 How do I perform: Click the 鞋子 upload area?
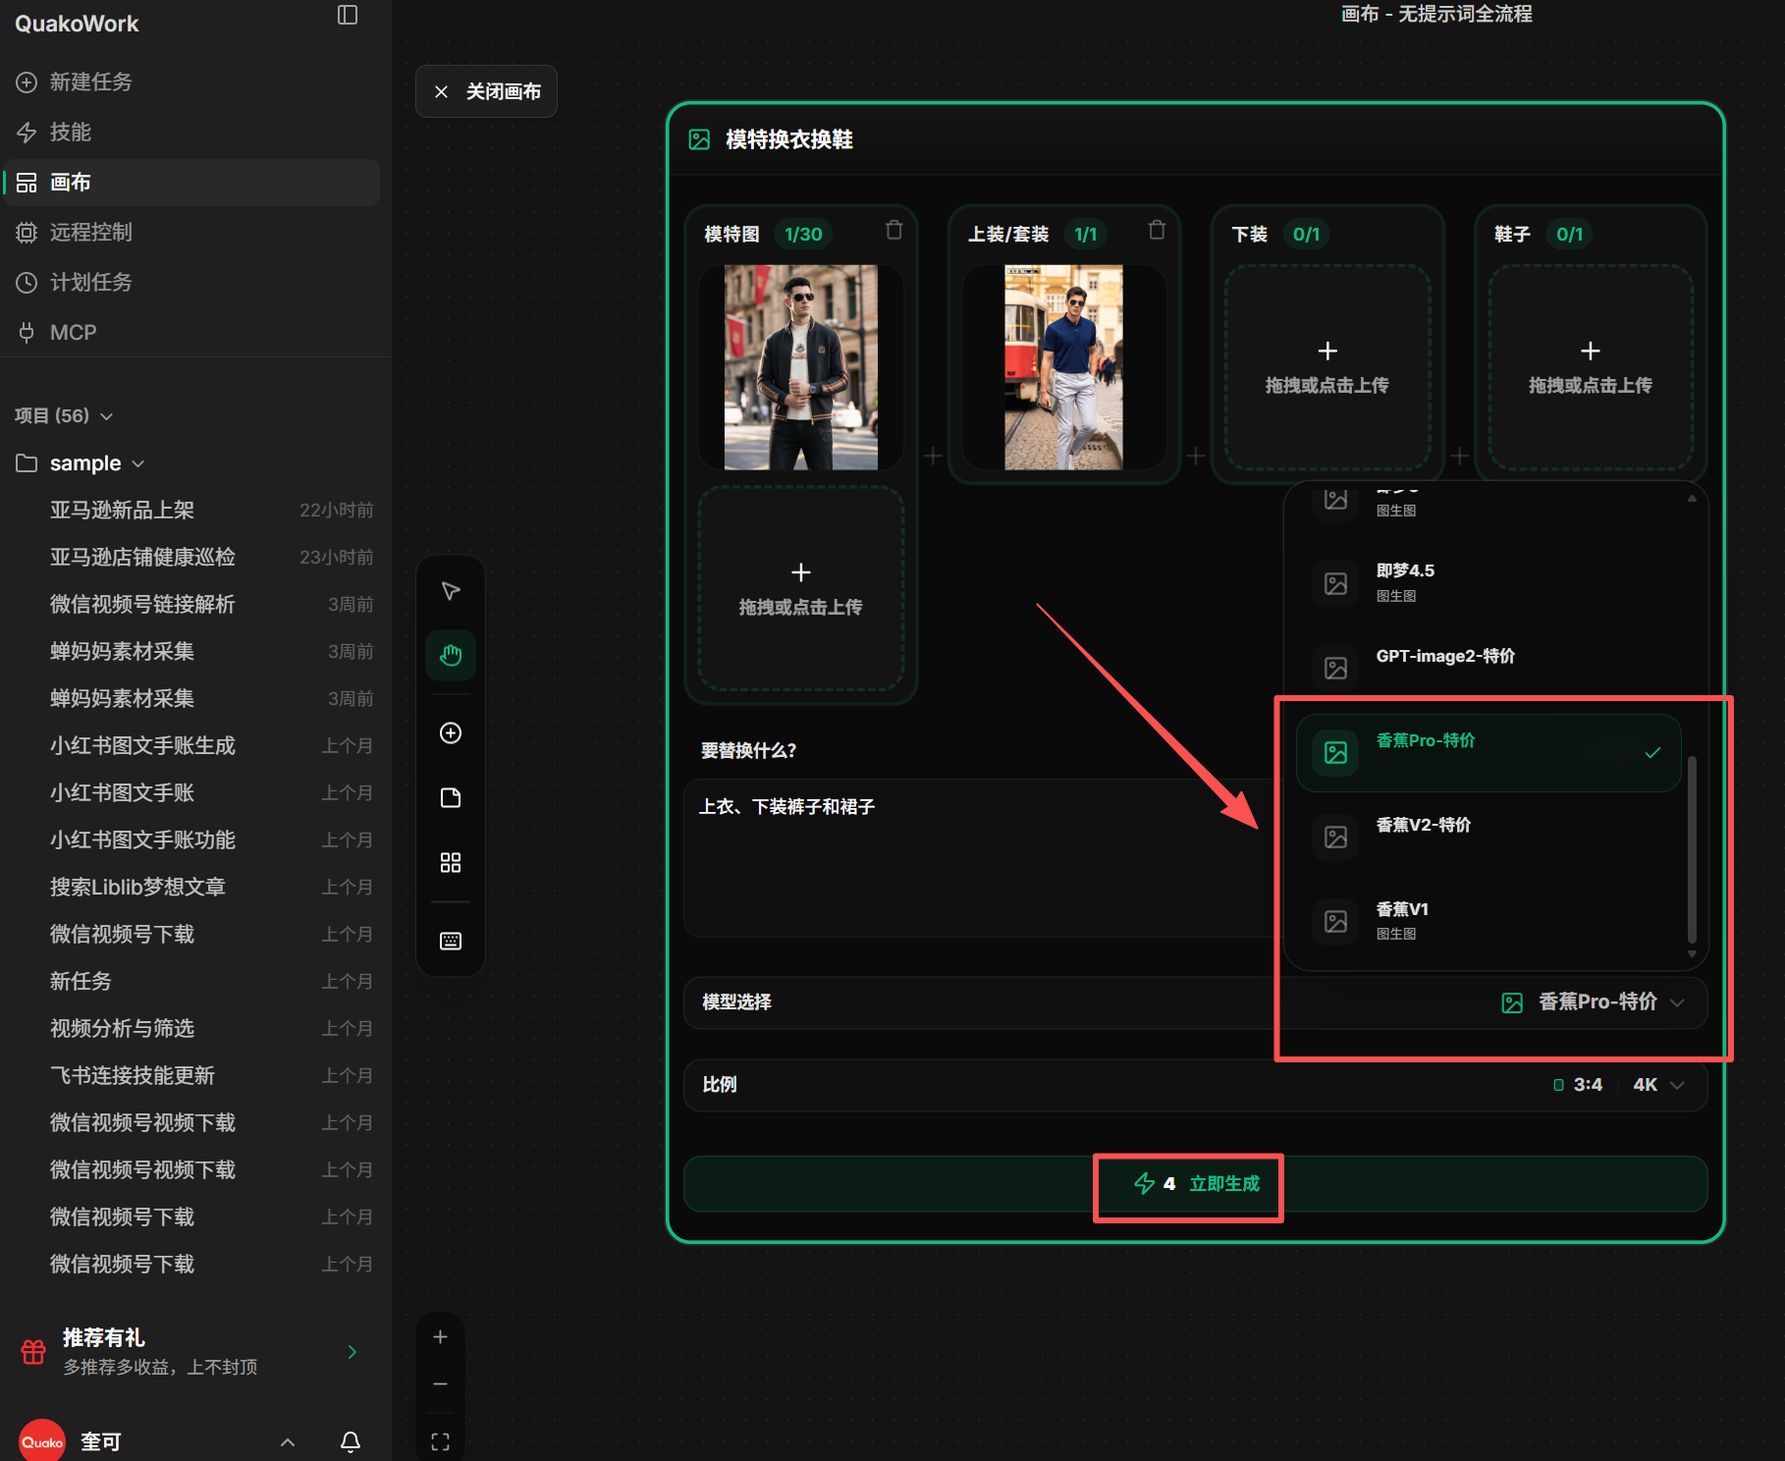click(1591, 367)
